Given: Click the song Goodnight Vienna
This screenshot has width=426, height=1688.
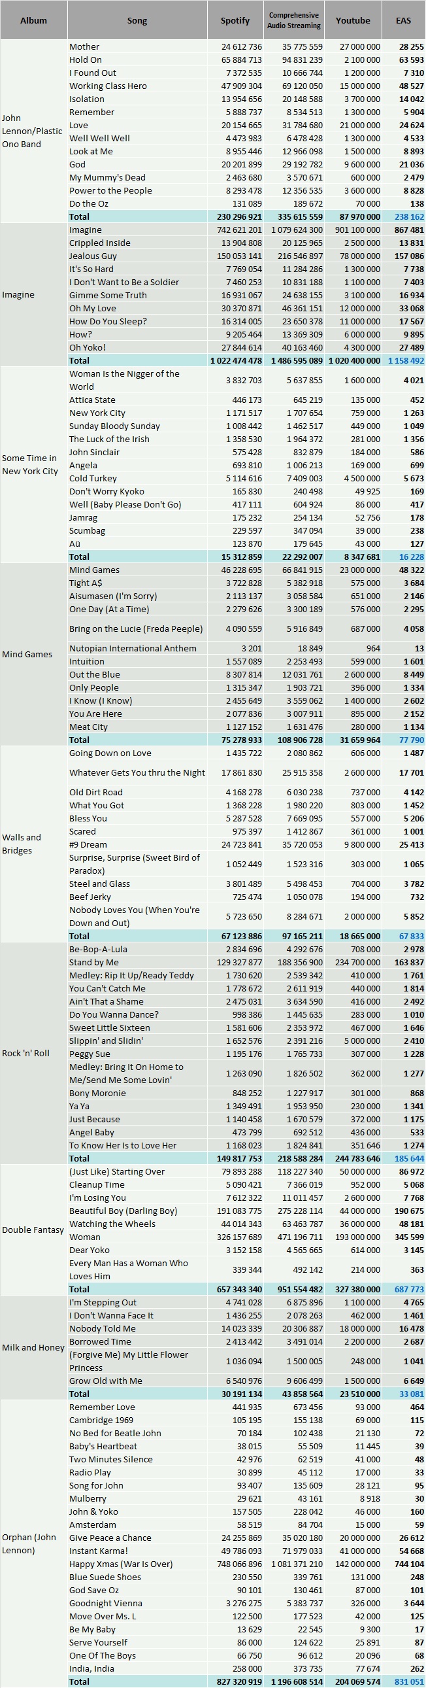Looking at the screenshot, I should pos(105,1603).
